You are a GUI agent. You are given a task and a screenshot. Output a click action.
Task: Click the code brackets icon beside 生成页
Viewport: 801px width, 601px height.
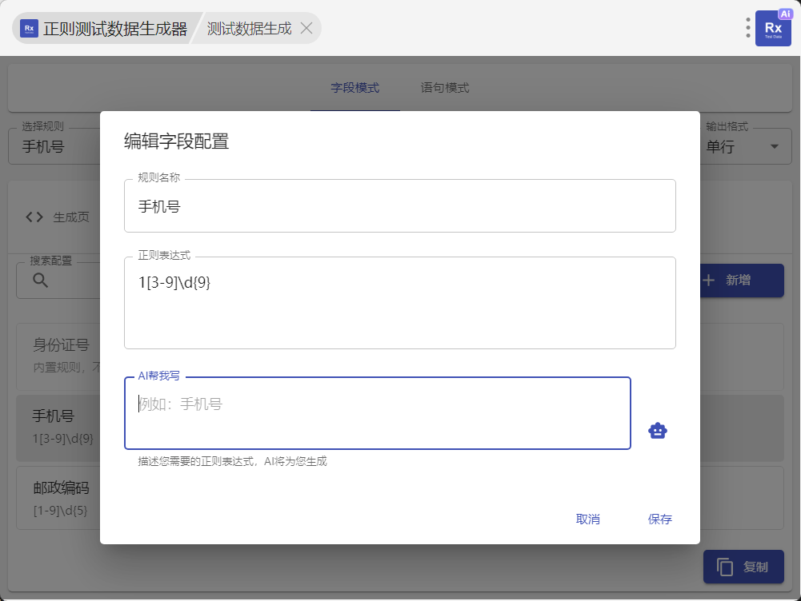34,217
